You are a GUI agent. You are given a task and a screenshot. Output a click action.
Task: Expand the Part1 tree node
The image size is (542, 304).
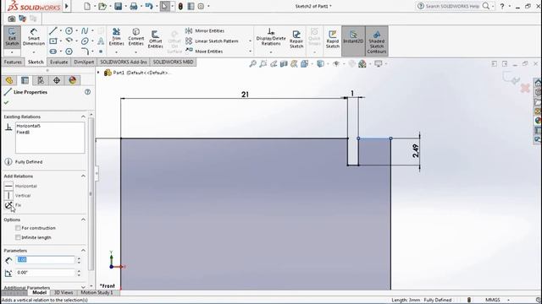coord(98,73)
